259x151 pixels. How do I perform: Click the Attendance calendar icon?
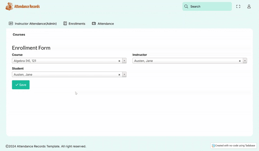[x=94, y=24]
